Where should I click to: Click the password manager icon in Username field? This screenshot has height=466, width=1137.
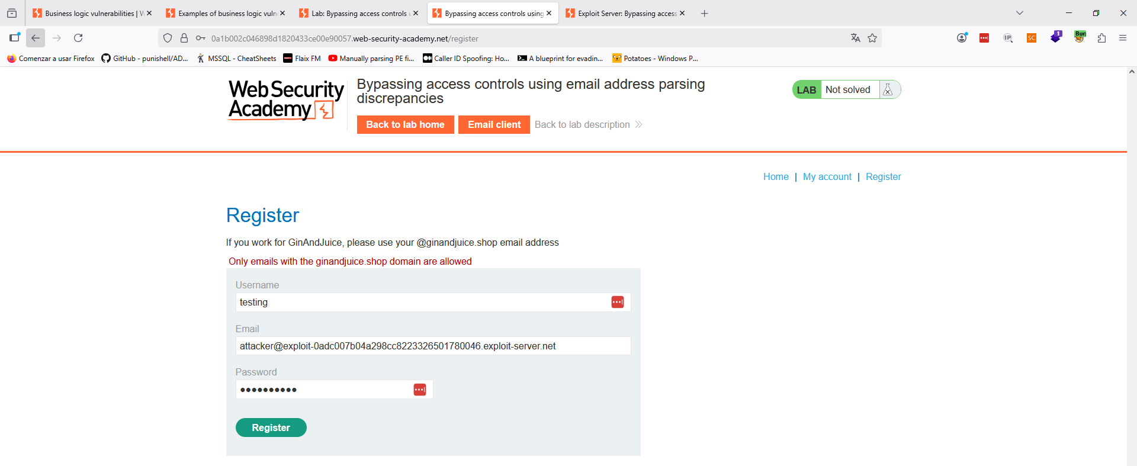[x=617, y=302]
